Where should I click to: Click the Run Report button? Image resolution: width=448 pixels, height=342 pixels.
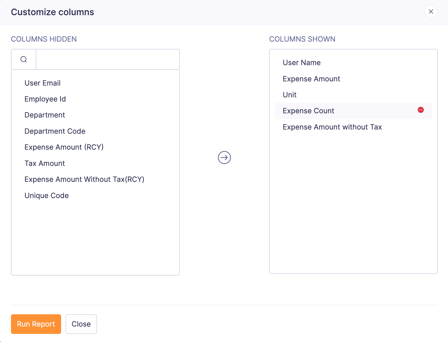coord(36,324)
